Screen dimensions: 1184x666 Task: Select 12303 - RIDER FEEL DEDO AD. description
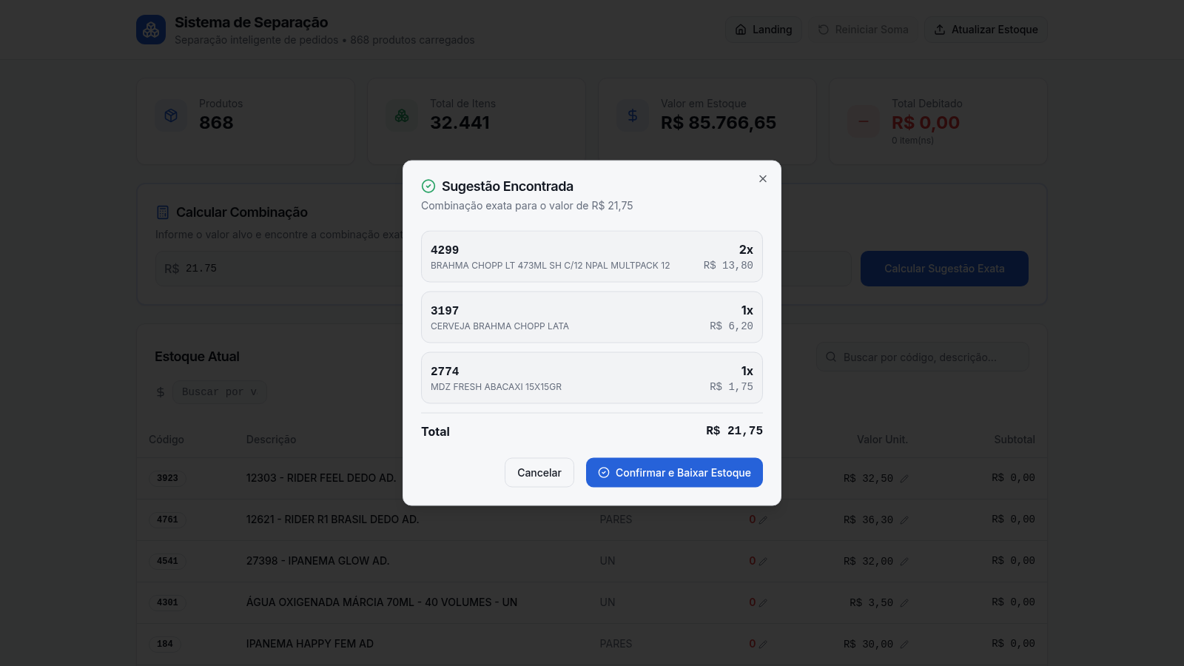(321, 478)
